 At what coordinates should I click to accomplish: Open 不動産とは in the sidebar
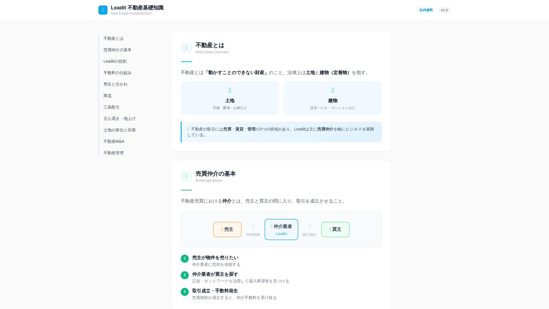(114, 38)
